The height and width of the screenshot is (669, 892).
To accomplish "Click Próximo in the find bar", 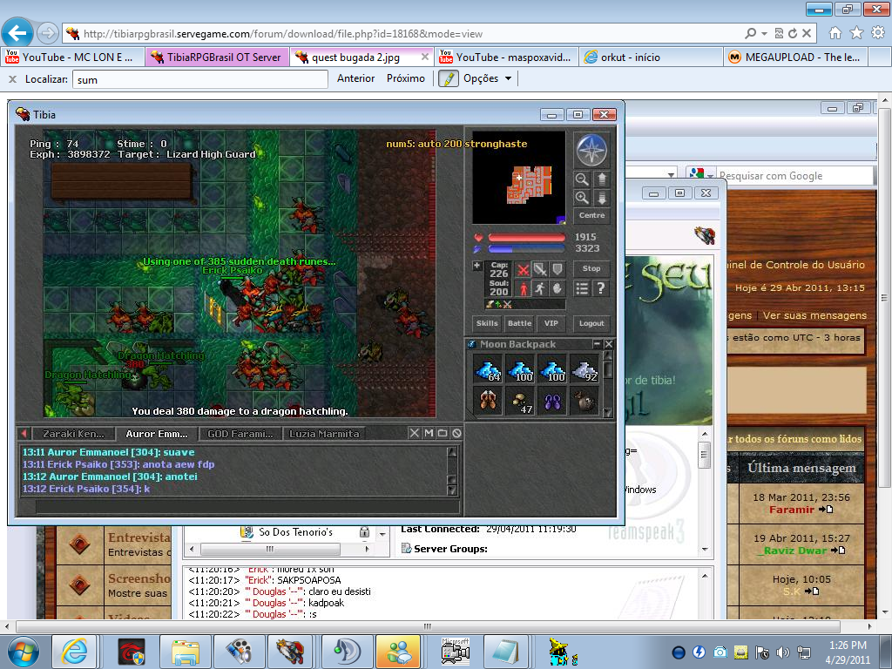I will [406, 78].
